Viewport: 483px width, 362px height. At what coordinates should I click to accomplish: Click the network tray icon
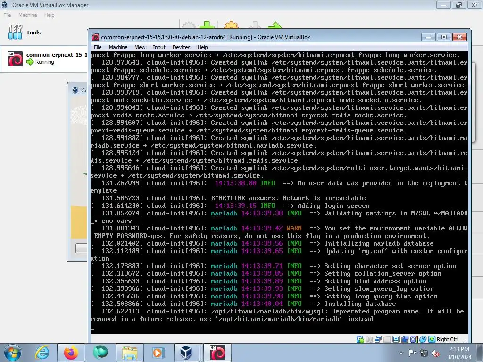tap(424, 353)
